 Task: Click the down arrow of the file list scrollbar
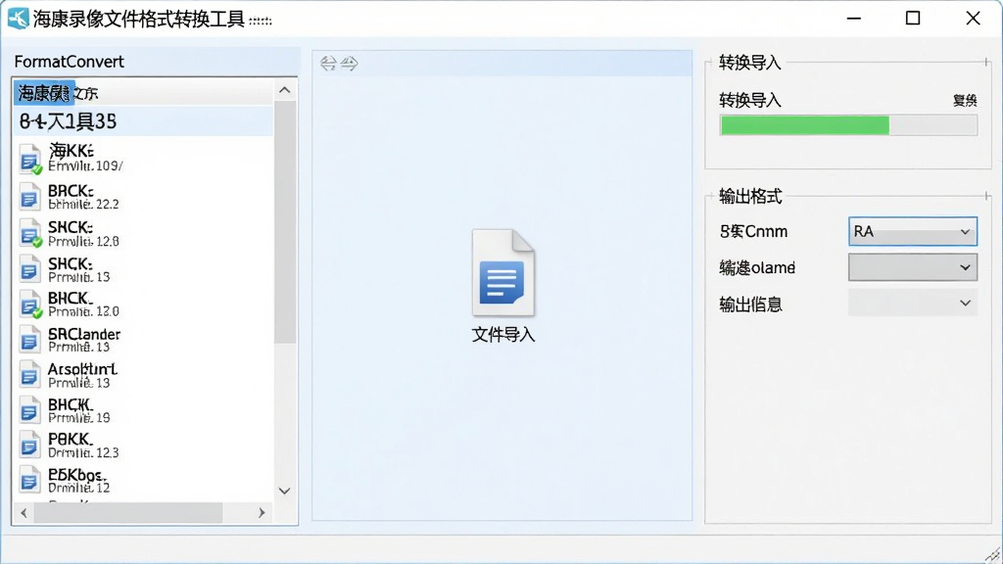tap(285, 492)
